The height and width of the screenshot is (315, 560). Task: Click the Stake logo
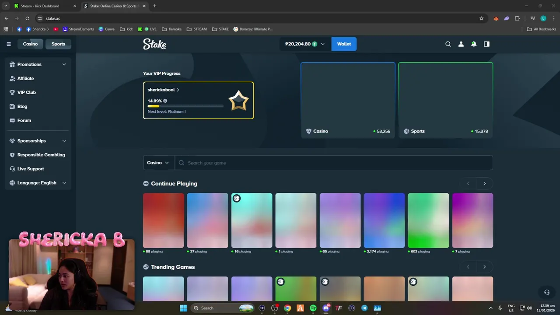coord(154,44)
